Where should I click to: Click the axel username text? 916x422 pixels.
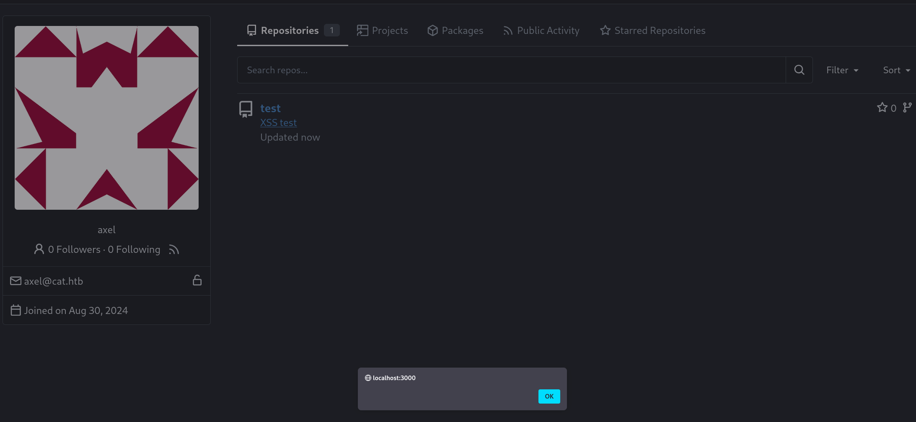pos(106,230)
